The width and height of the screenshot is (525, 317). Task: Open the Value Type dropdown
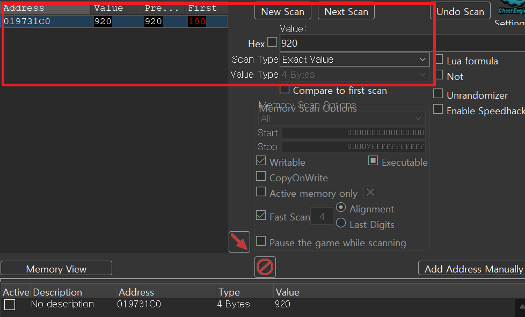(354, 75)
